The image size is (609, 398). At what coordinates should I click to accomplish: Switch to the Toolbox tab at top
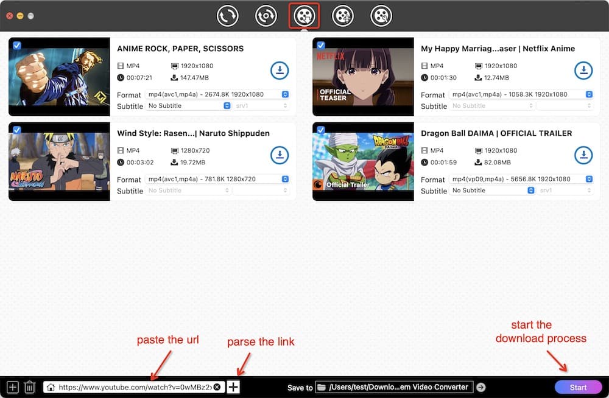381,16
